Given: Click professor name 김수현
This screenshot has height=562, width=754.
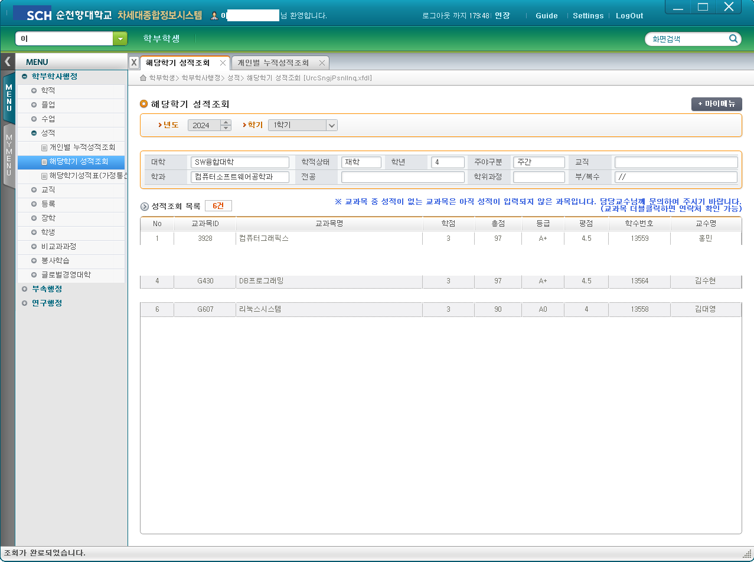Looking at the screenshot, I should [x=706, y=281].
